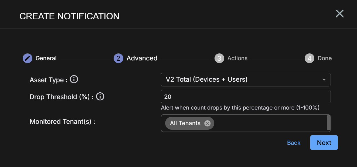
Task: Go Back to the previous step
Action: click(294, 143)
